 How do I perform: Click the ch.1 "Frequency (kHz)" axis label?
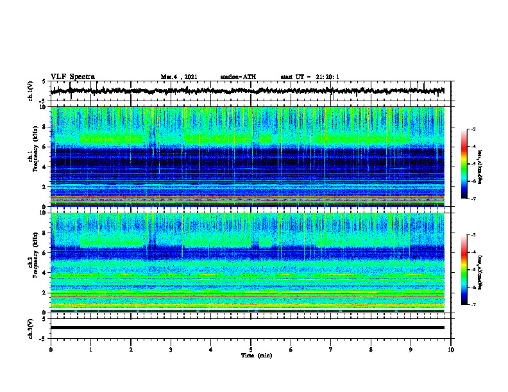click(x=35, y=149)
